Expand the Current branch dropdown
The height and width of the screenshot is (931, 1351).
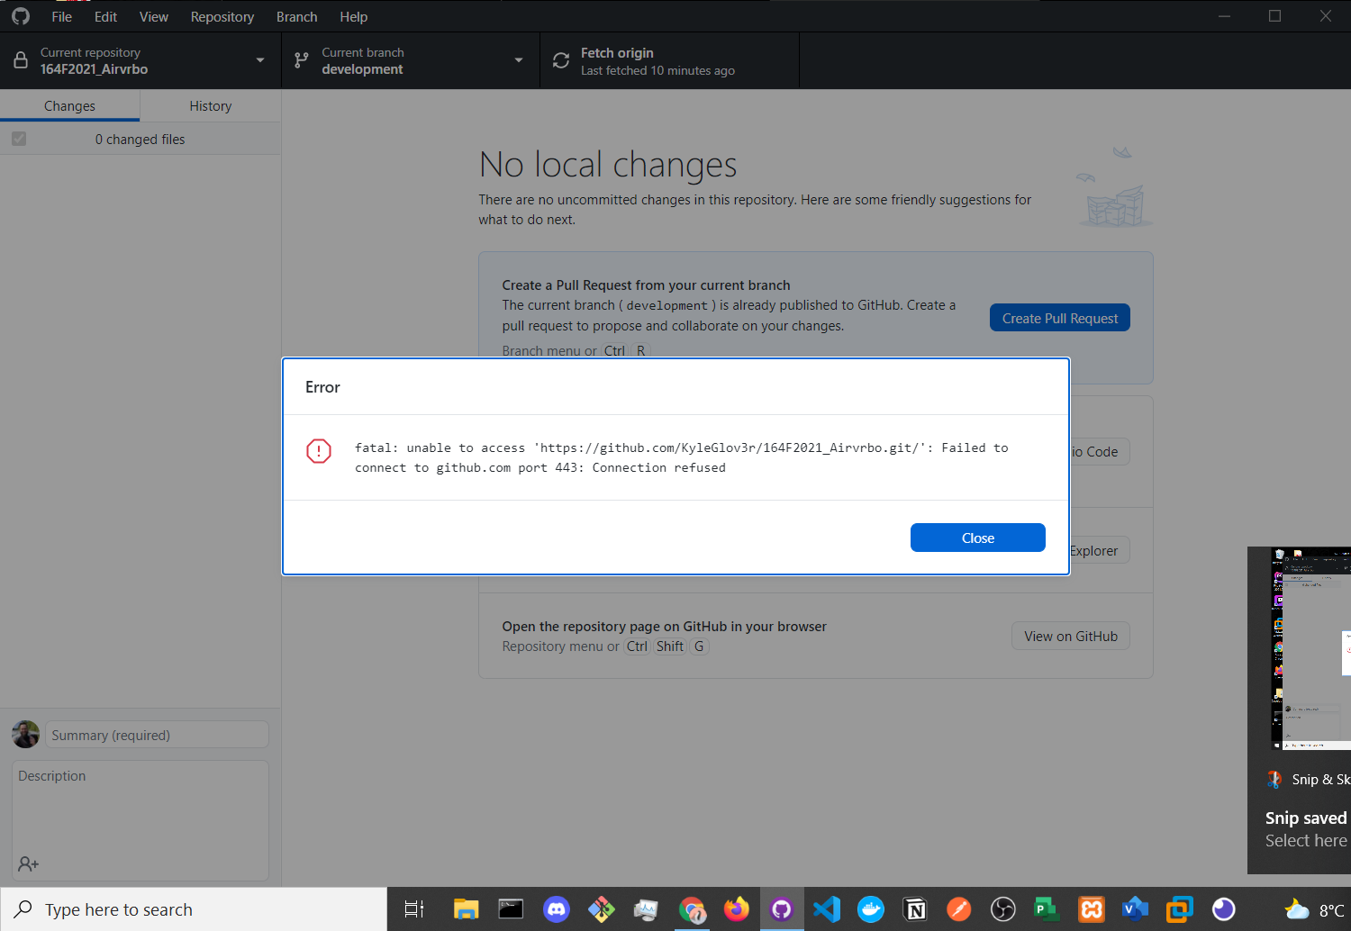[x=518, y=59]
